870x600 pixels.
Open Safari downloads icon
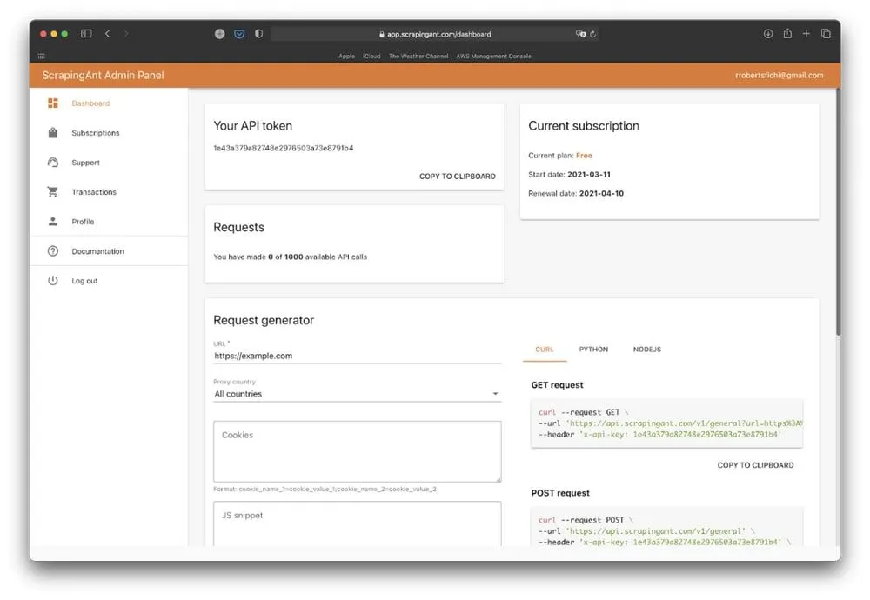coord(768,34)
